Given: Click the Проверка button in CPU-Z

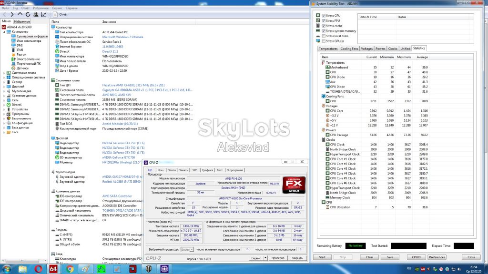Looking at the screenshot, I should pyautogui.click(x=278, y=258).
